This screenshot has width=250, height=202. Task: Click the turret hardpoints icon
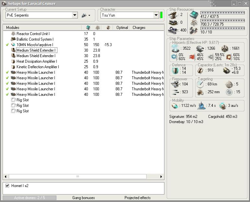pos(173,15)
